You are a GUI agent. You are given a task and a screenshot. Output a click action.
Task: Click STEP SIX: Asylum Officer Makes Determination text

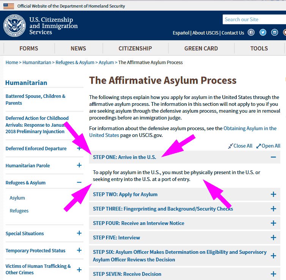pos(180,256)
